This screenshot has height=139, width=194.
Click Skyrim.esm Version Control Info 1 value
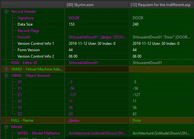coord(92,44)
